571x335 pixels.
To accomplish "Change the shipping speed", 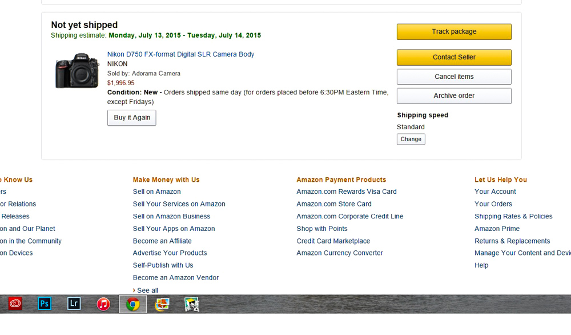I will point(411,139).
